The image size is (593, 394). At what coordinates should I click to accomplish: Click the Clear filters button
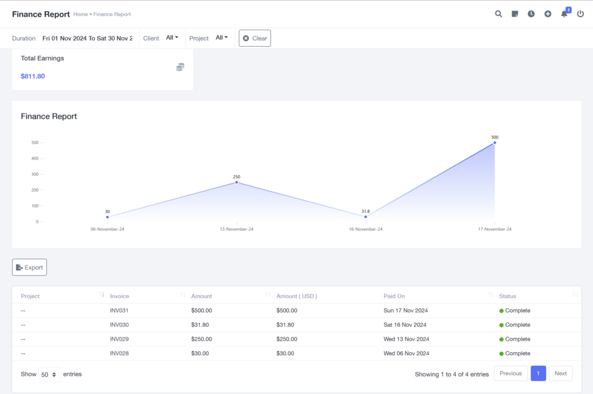tap(255, 38)
